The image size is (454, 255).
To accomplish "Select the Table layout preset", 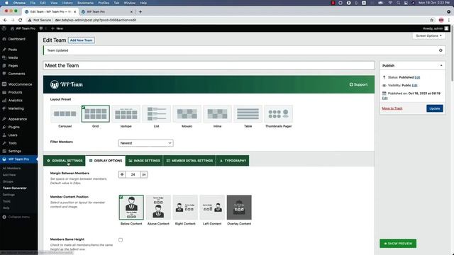I will [x=248, y=114].
